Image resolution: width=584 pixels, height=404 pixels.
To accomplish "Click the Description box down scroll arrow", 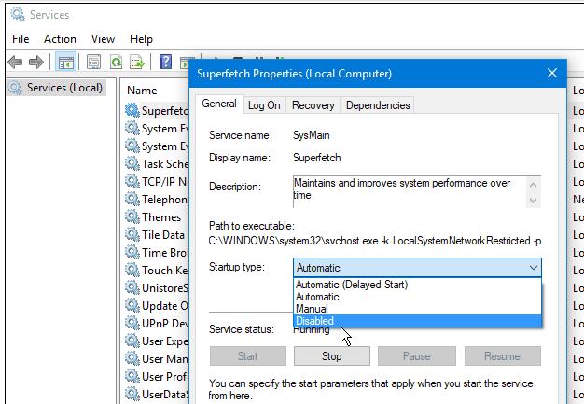I will click(x=533, y=200).
